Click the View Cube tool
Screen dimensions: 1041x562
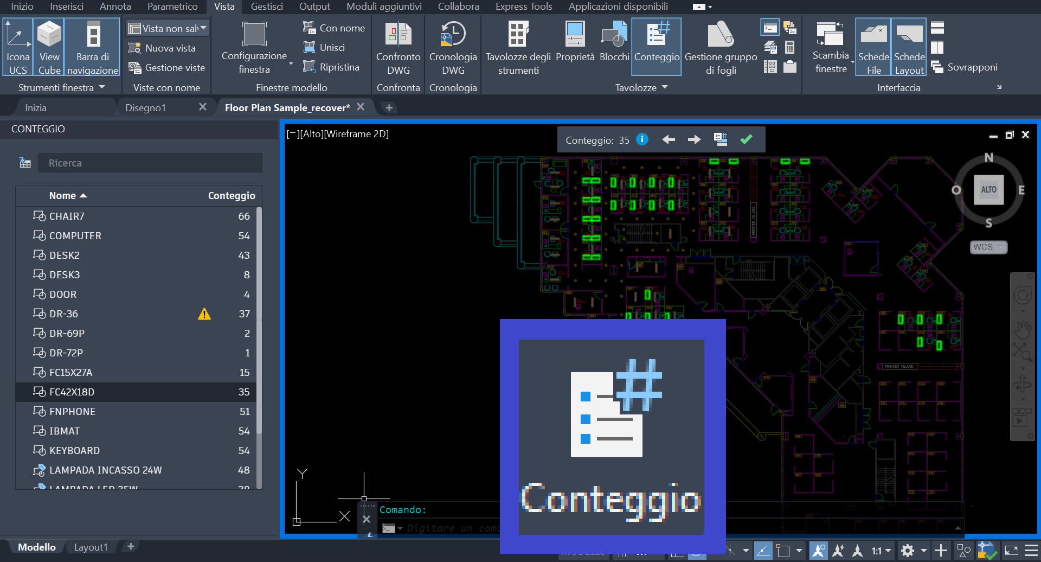coord(49,47)
